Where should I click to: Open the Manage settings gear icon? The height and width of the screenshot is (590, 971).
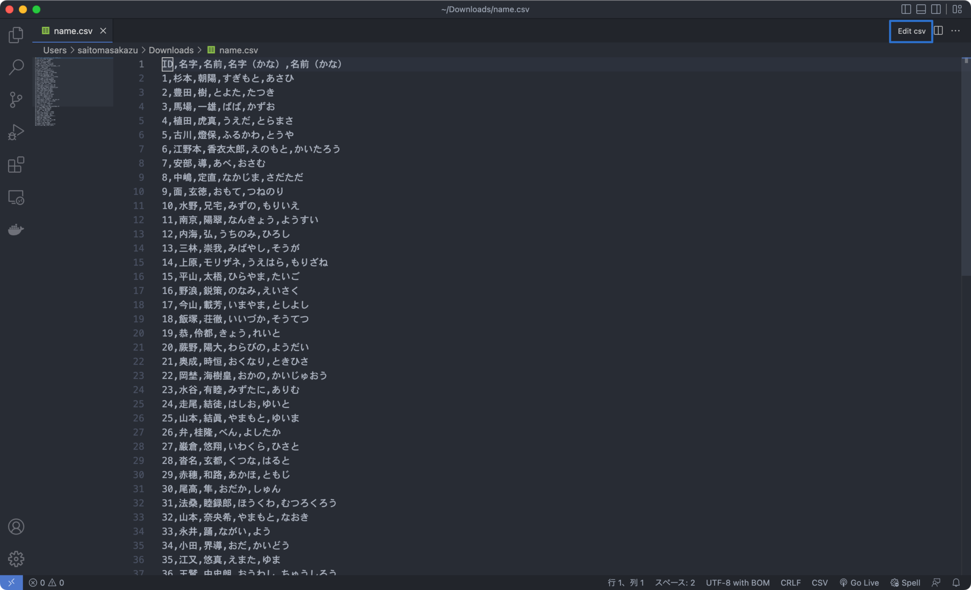(16, 559)
